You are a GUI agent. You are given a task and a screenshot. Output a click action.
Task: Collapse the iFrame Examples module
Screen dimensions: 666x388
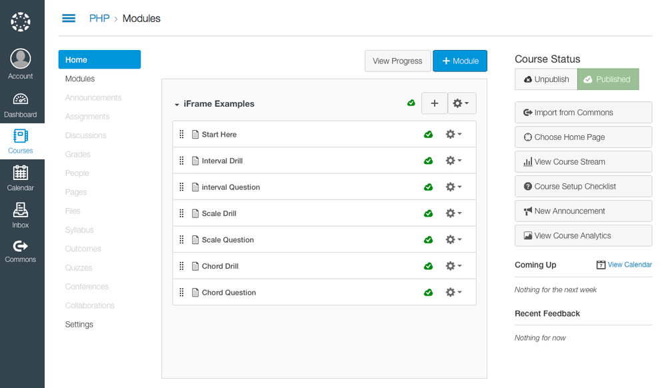[177, 105]
